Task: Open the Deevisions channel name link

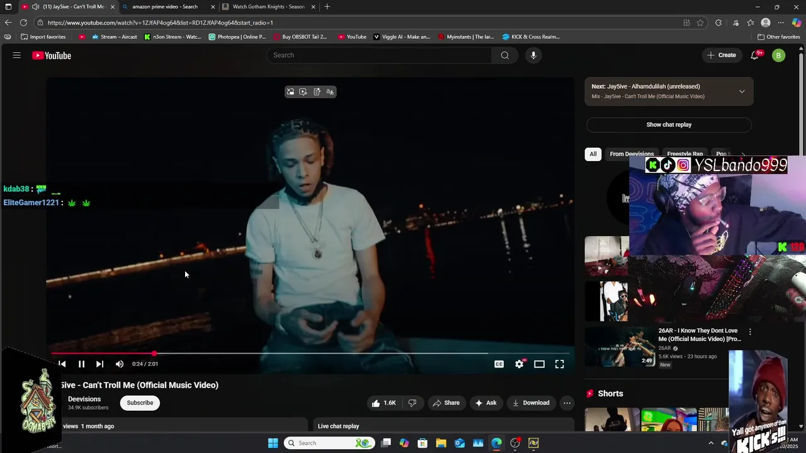Action: pyautogui.click(x=84, y=399)
